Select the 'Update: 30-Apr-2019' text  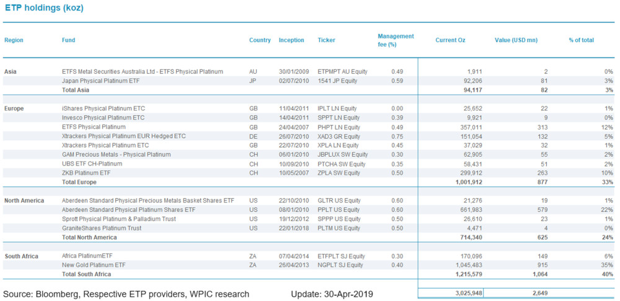332,294
